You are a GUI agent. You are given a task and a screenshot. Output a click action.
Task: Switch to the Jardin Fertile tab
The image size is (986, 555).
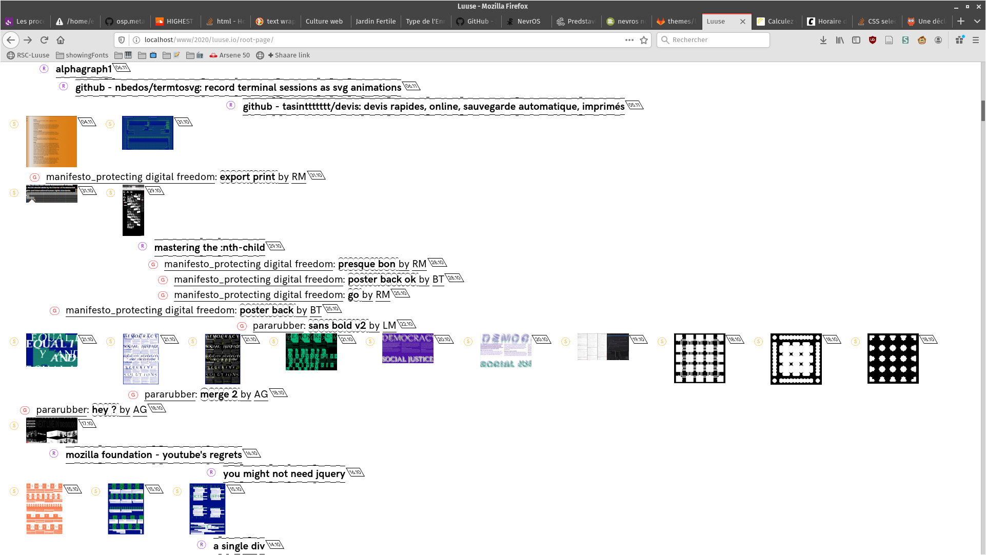click(376, 21)
